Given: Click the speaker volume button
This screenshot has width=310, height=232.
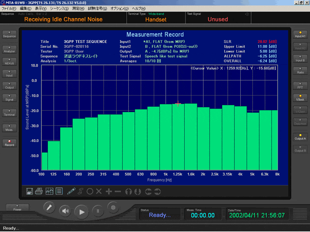Looking at the screenshot, I should click(x=65, y=211).
